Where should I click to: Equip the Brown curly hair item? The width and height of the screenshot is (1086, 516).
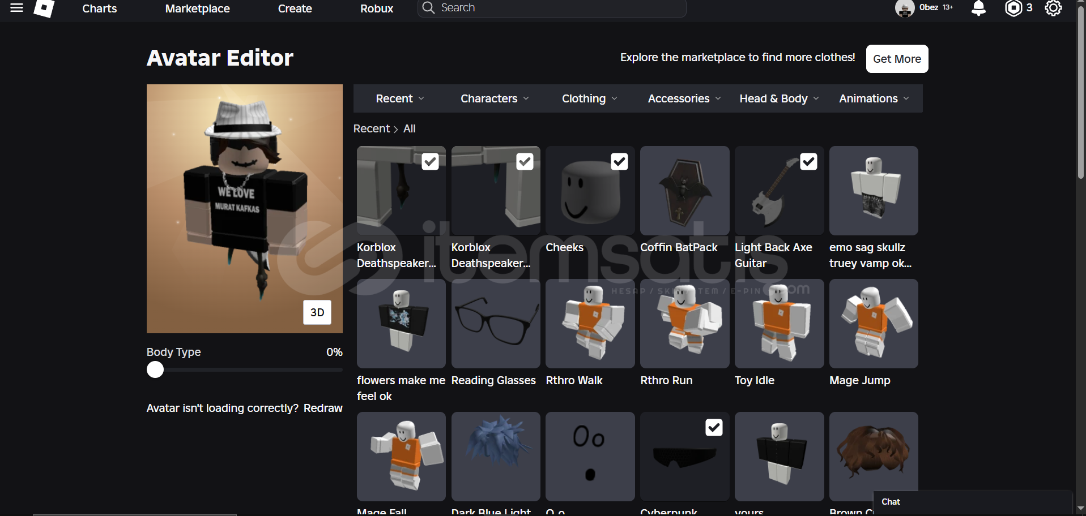click(x=874, y=457)
